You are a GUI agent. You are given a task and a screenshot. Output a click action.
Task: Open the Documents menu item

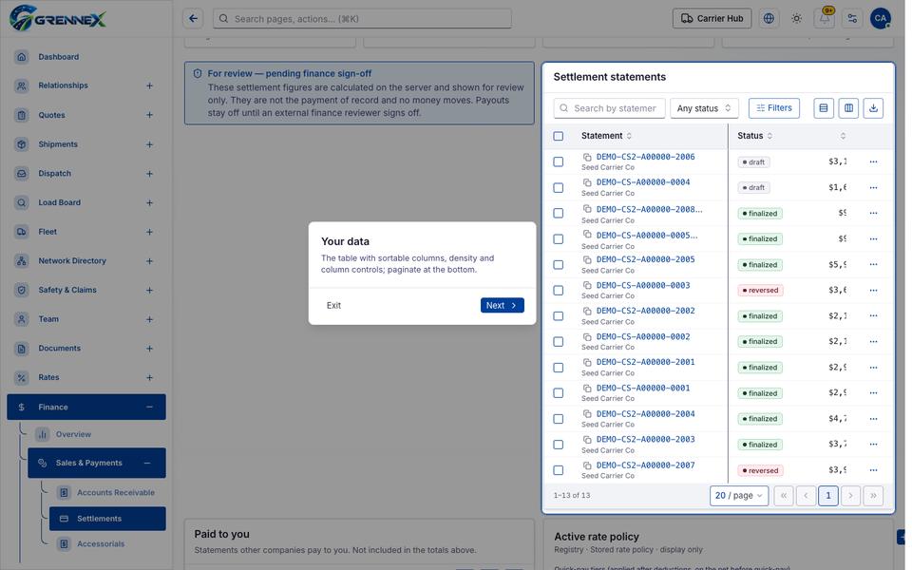point(86,348)
